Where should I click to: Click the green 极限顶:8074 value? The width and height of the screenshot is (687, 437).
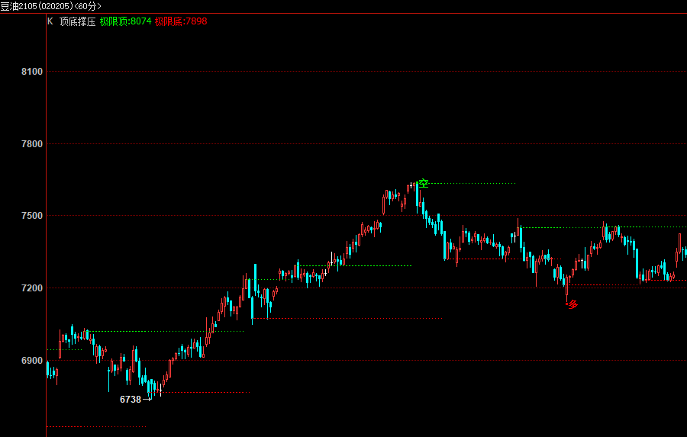(126, 21)
